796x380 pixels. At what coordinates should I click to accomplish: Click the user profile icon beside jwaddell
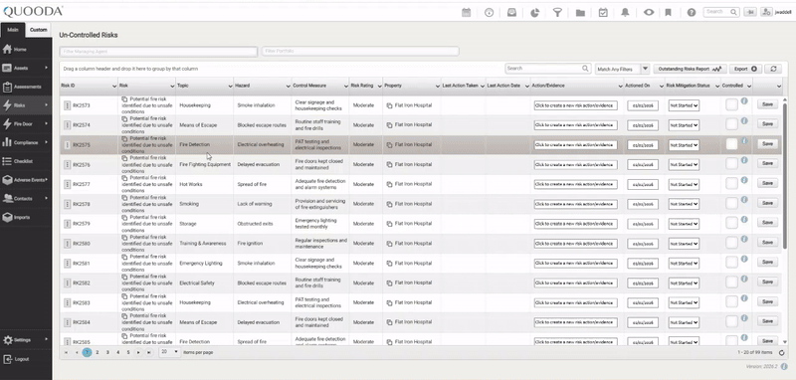point(766,12)
